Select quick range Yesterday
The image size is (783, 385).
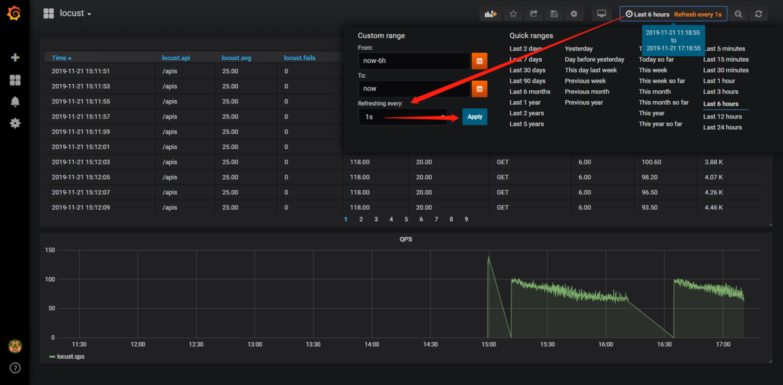[579, 49]
